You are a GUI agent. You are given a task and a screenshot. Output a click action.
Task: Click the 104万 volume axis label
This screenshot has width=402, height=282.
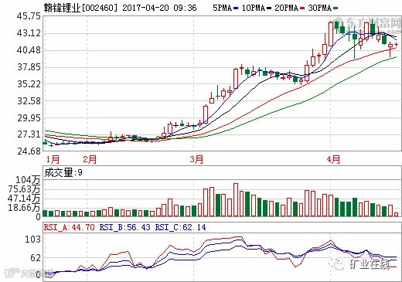click(28, 180)
